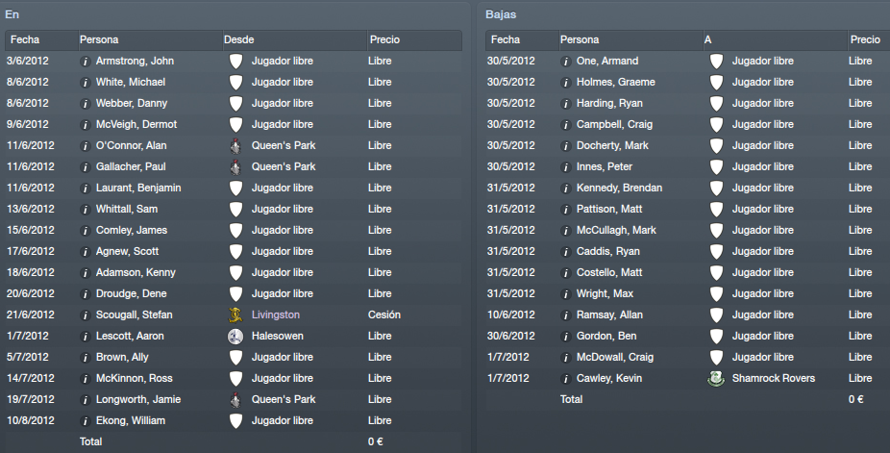Click Precio header in En table
890x453 pixels.
pos(414,39)
